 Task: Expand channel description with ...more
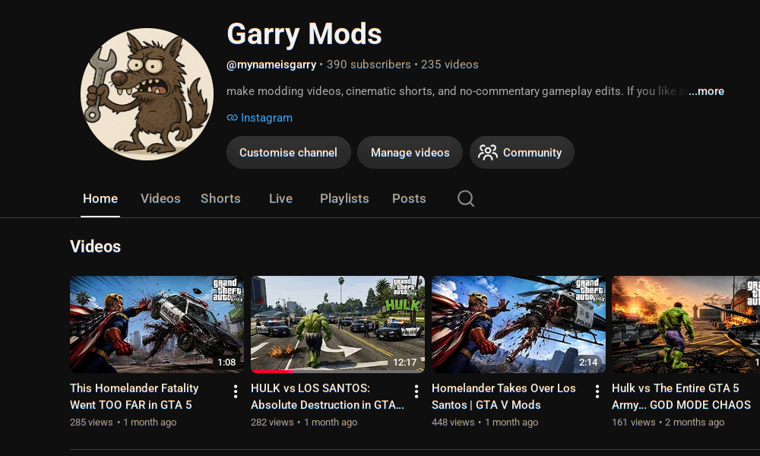click(x=706, y=91)
